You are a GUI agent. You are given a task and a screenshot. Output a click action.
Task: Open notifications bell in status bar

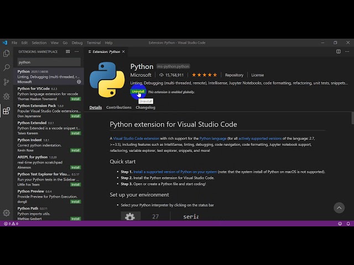tap(348, 224)
